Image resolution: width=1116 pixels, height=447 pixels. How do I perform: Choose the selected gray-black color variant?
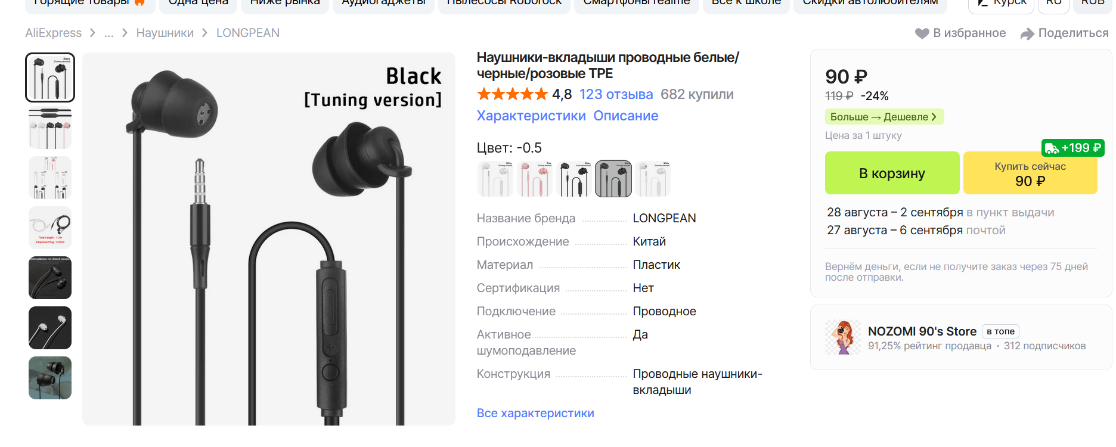click(613, 179)
